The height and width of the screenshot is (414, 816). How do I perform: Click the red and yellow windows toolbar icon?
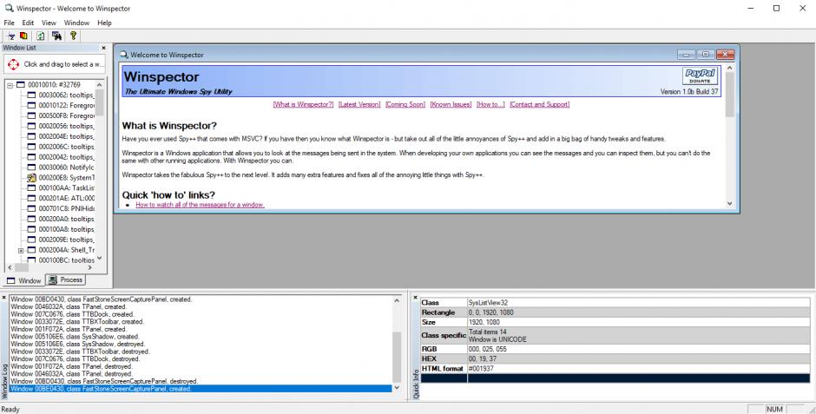[x=23, y=36]
